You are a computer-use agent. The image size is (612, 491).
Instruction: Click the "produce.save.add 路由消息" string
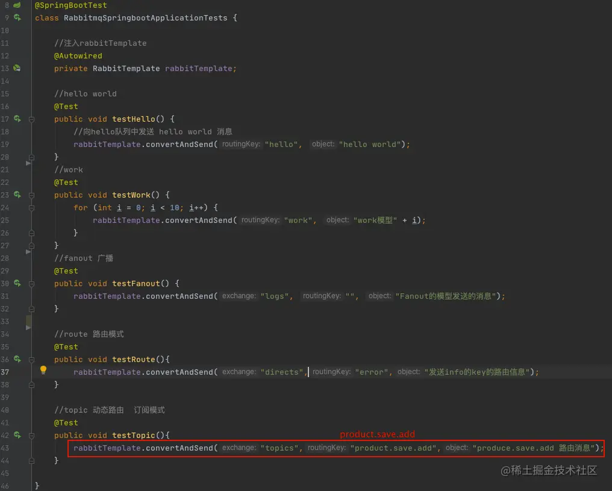[x=534, y=448]
